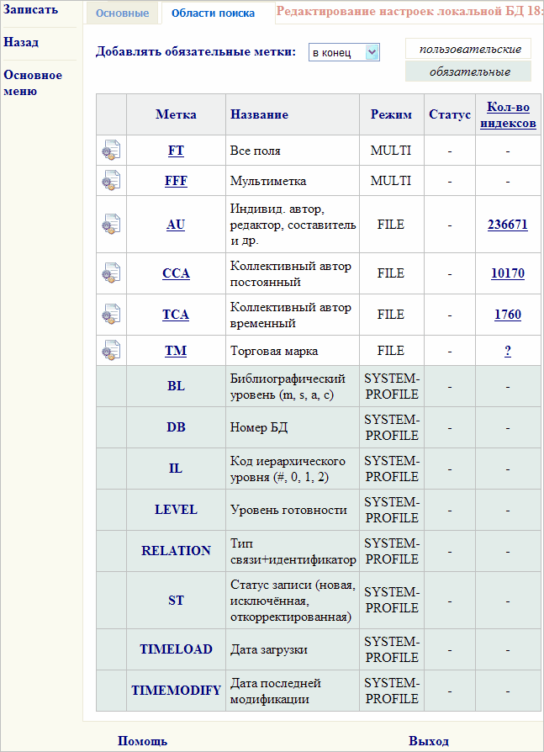Open Основное меню from the sidebar
The image size is (544, 752).
click(33, 82)
